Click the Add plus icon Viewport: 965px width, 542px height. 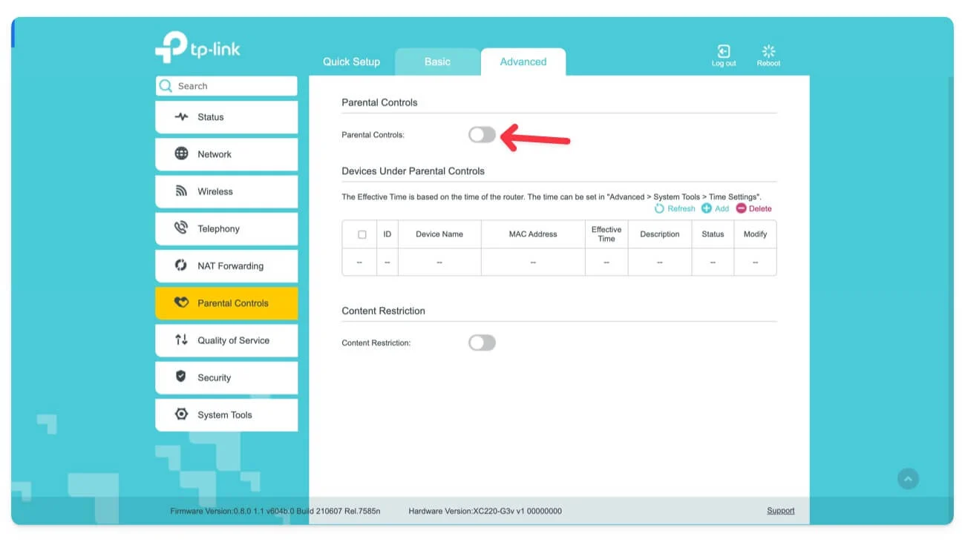tap(707, 208)
